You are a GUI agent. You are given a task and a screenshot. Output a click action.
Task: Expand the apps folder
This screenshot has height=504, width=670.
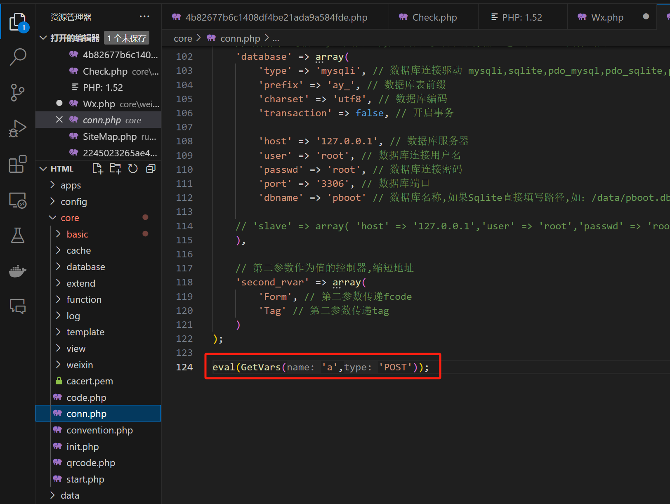pos(52,185)
